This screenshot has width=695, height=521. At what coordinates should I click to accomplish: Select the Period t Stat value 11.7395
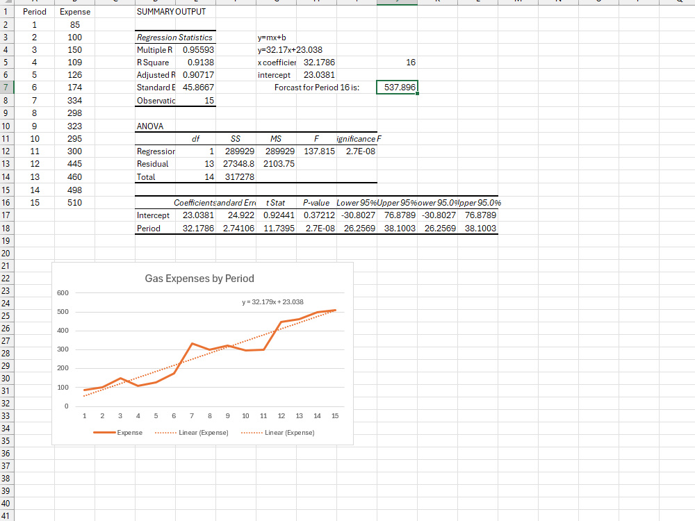[x=276, y=228]
